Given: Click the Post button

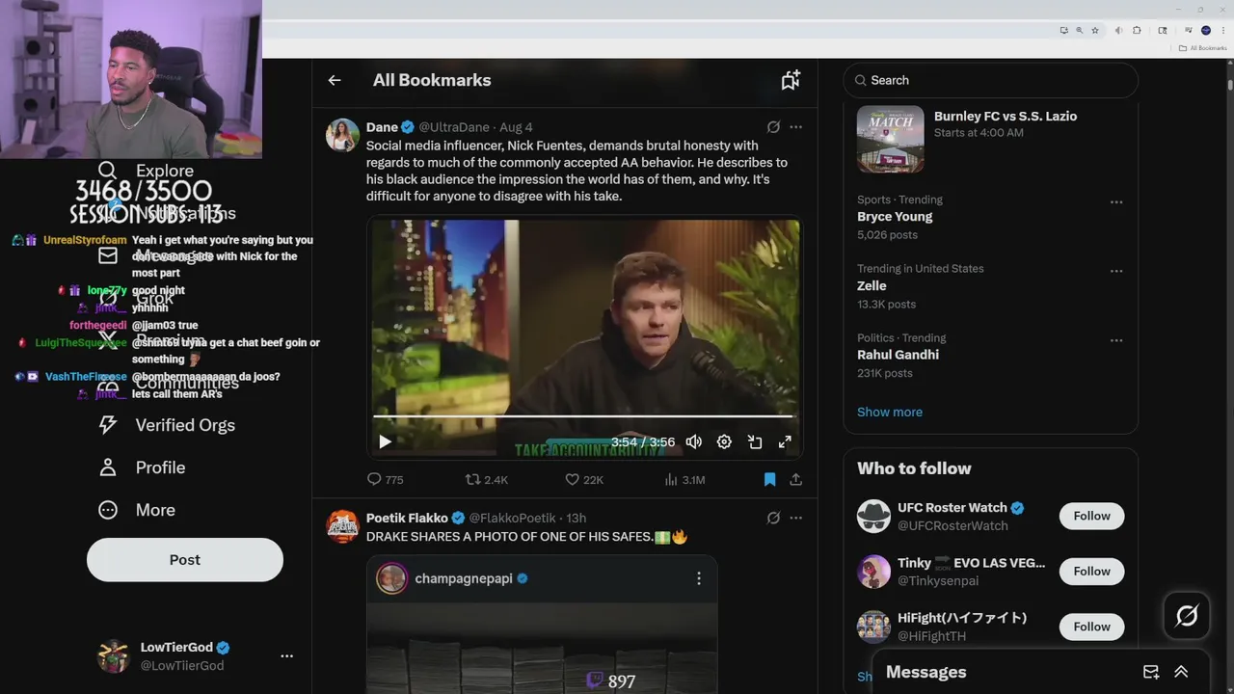Looking at the screenshot, I should [x=185, y=560].
